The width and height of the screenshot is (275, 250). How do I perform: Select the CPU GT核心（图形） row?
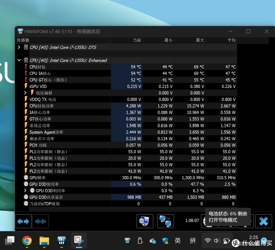126,80
